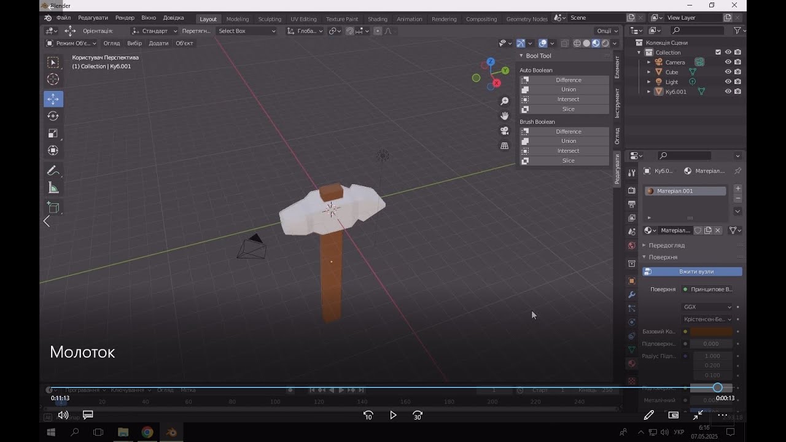Activate the Scale tool
This screenshot has height=442, width=786.
tap(53, 133)
